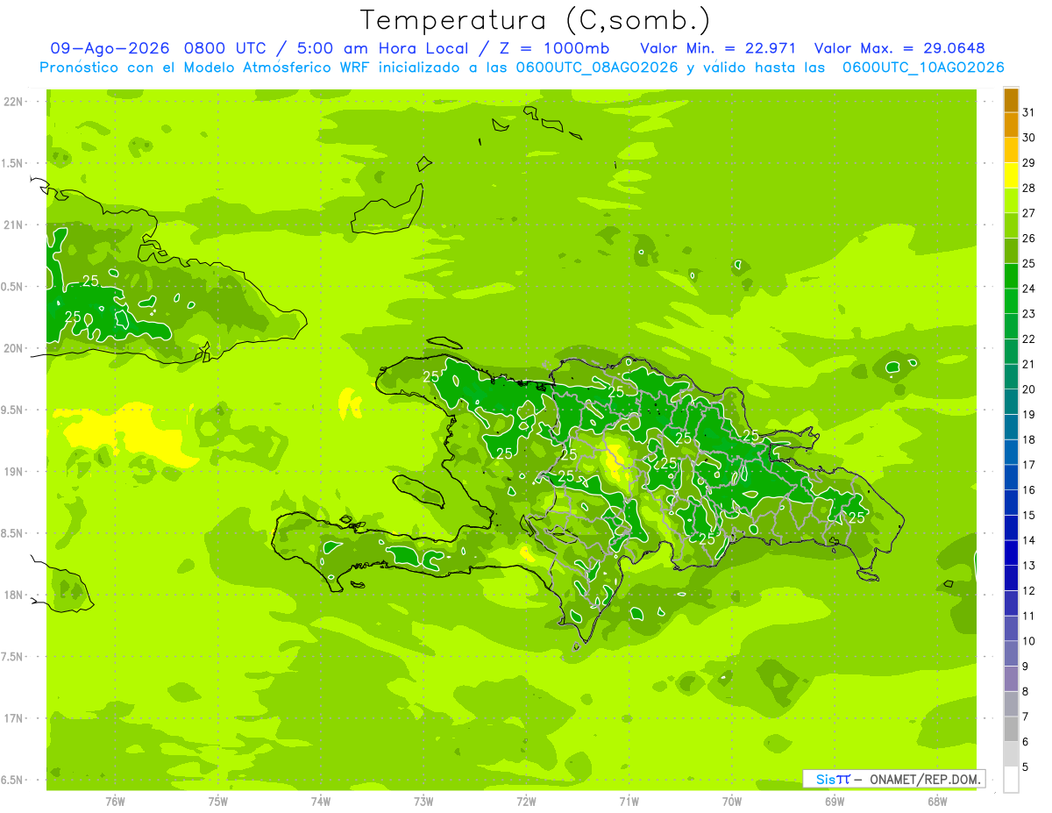Click the "ONAMET/REP.DOM." credit label
The image size is (1052, 813).
point(924,779)
